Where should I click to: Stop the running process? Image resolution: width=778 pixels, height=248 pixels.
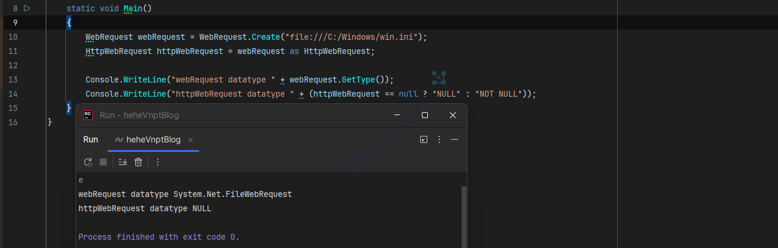(103, 162)
